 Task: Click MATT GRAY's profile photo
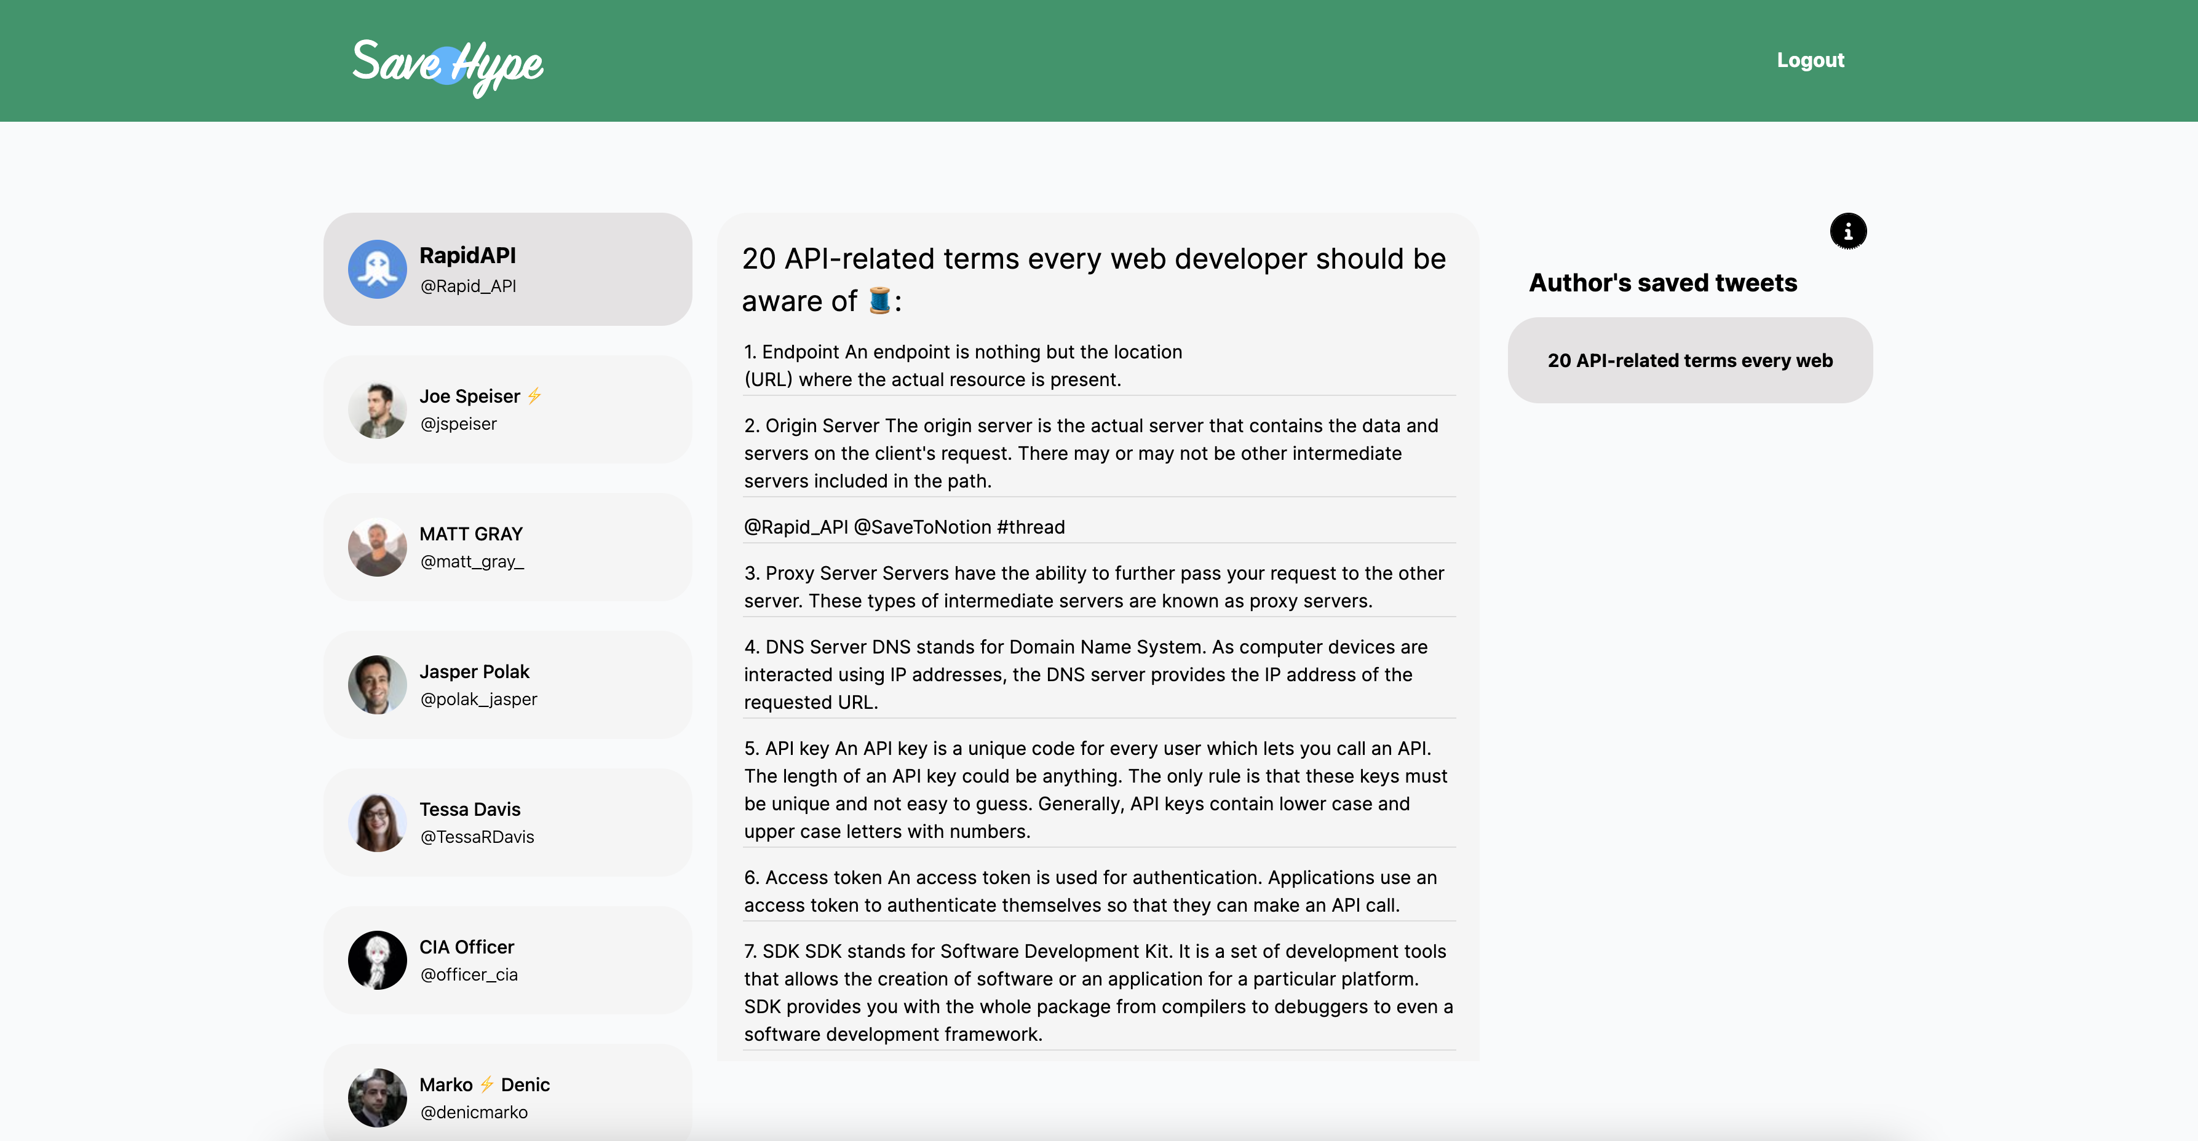pos(377,548)
